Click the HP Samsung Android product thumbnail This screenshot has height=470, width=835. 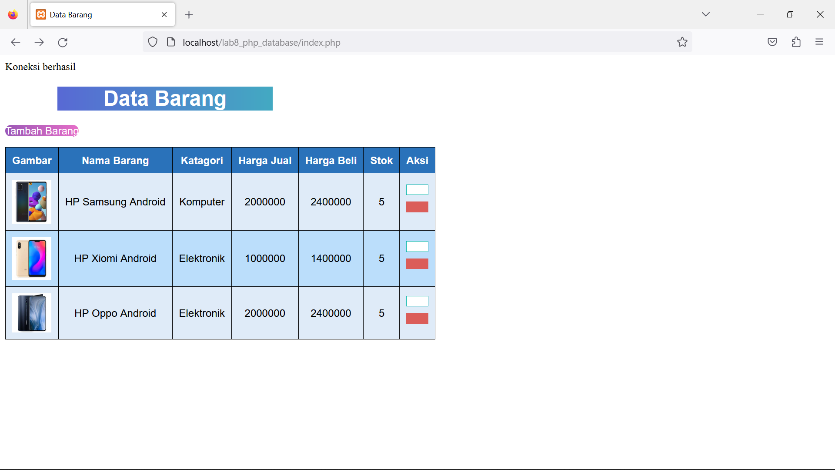(32, 201)
